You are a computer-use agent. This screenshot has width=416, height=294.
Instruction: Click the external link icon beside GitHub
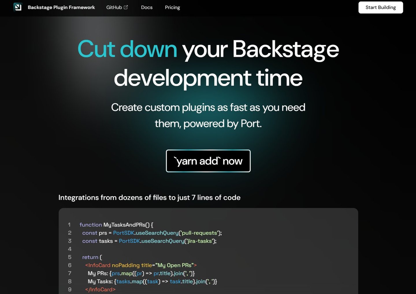click(126, 7)
